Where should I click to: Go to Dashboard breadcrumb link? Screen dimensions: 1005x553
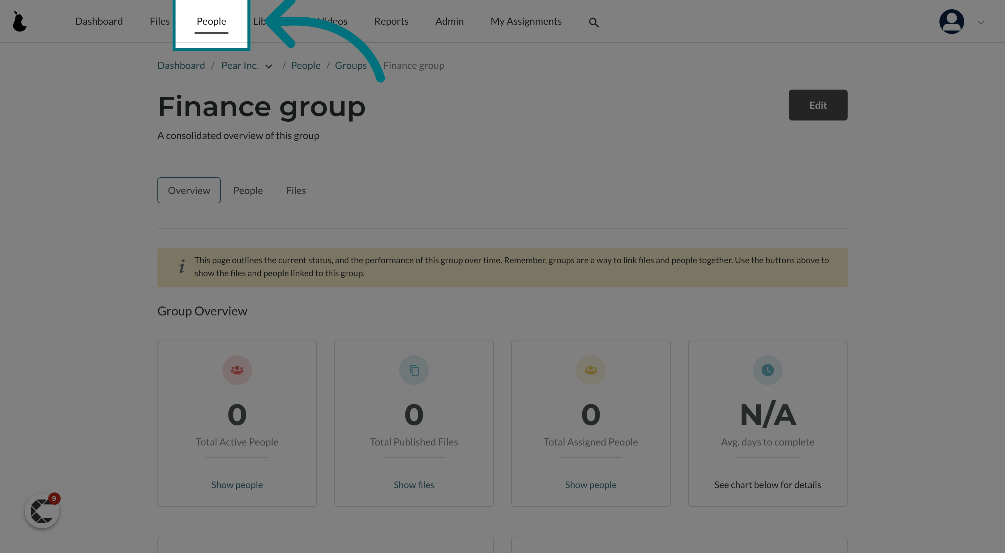181,65
